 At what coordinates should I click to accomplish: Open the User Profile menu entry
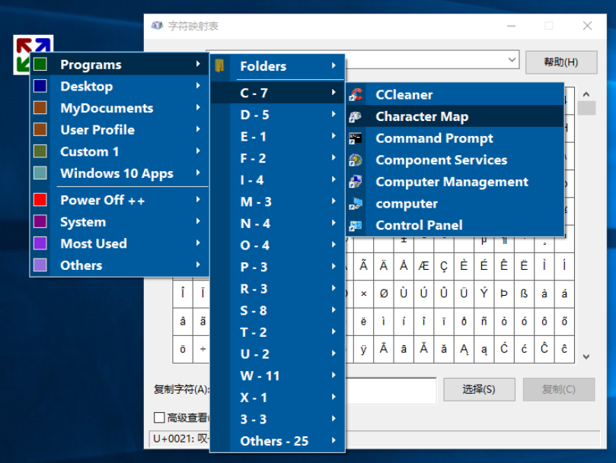(x=119, y=129)
